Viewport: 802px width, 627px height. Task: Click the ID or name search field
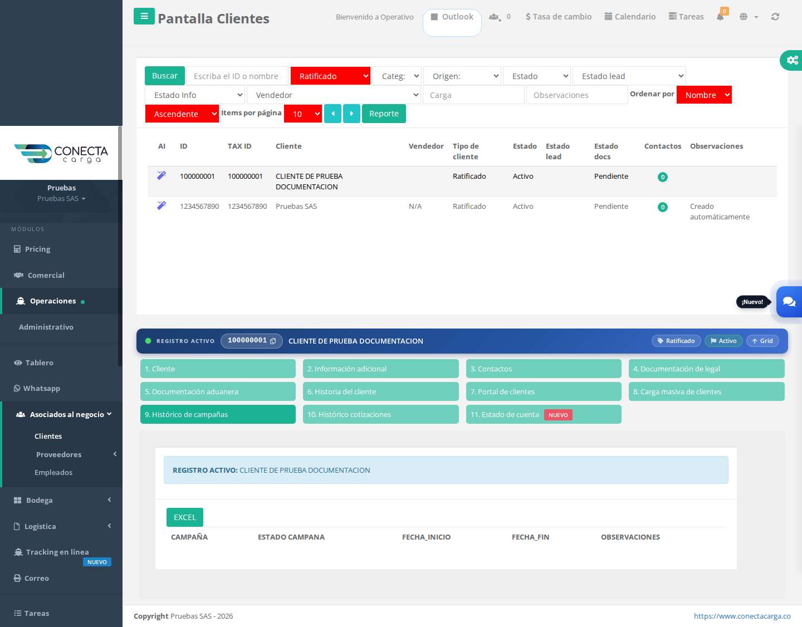tap(237, 76)
